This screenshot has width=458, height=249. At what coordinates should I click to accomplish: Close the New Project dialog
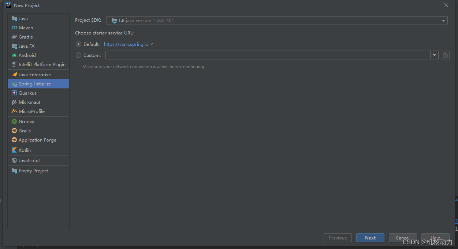(x=446, y=5)
